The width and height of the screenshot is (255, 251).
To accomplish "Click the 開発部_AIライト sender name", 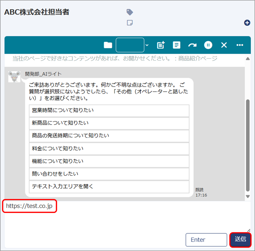I will (x=43, y=74).
